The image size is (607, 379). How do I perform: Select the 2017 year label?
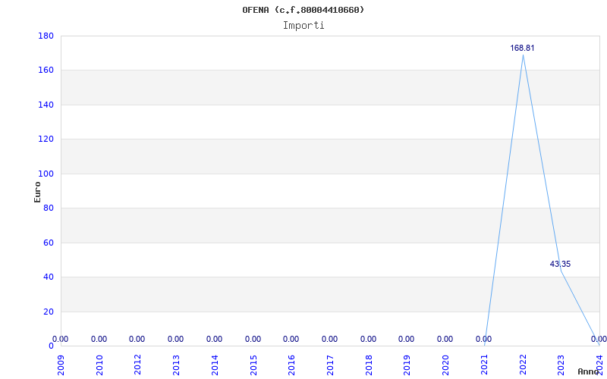coord(330,365)
